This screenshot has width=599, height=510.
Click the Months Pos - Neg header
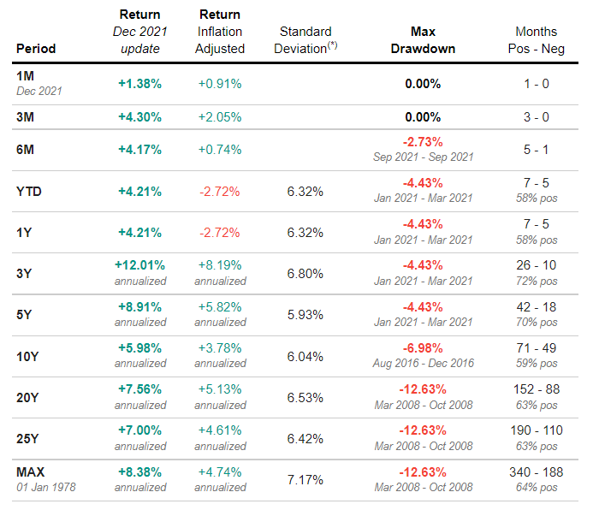(x=537, y=40)
